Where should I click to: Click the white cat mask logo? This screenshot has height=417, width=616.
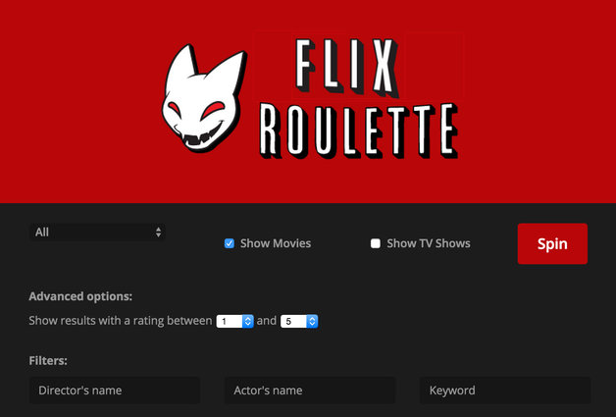(204, 98)
